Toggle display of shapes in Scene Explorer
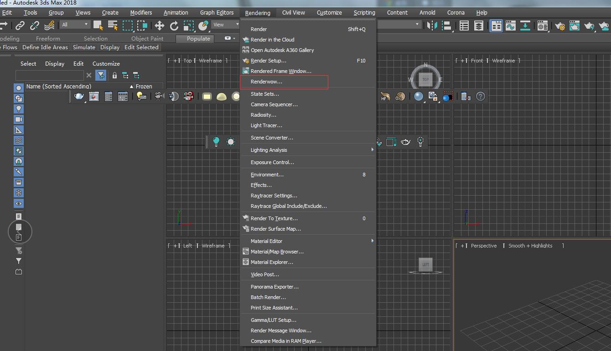This screenshot has width=611, height=351. click(18, 98)
